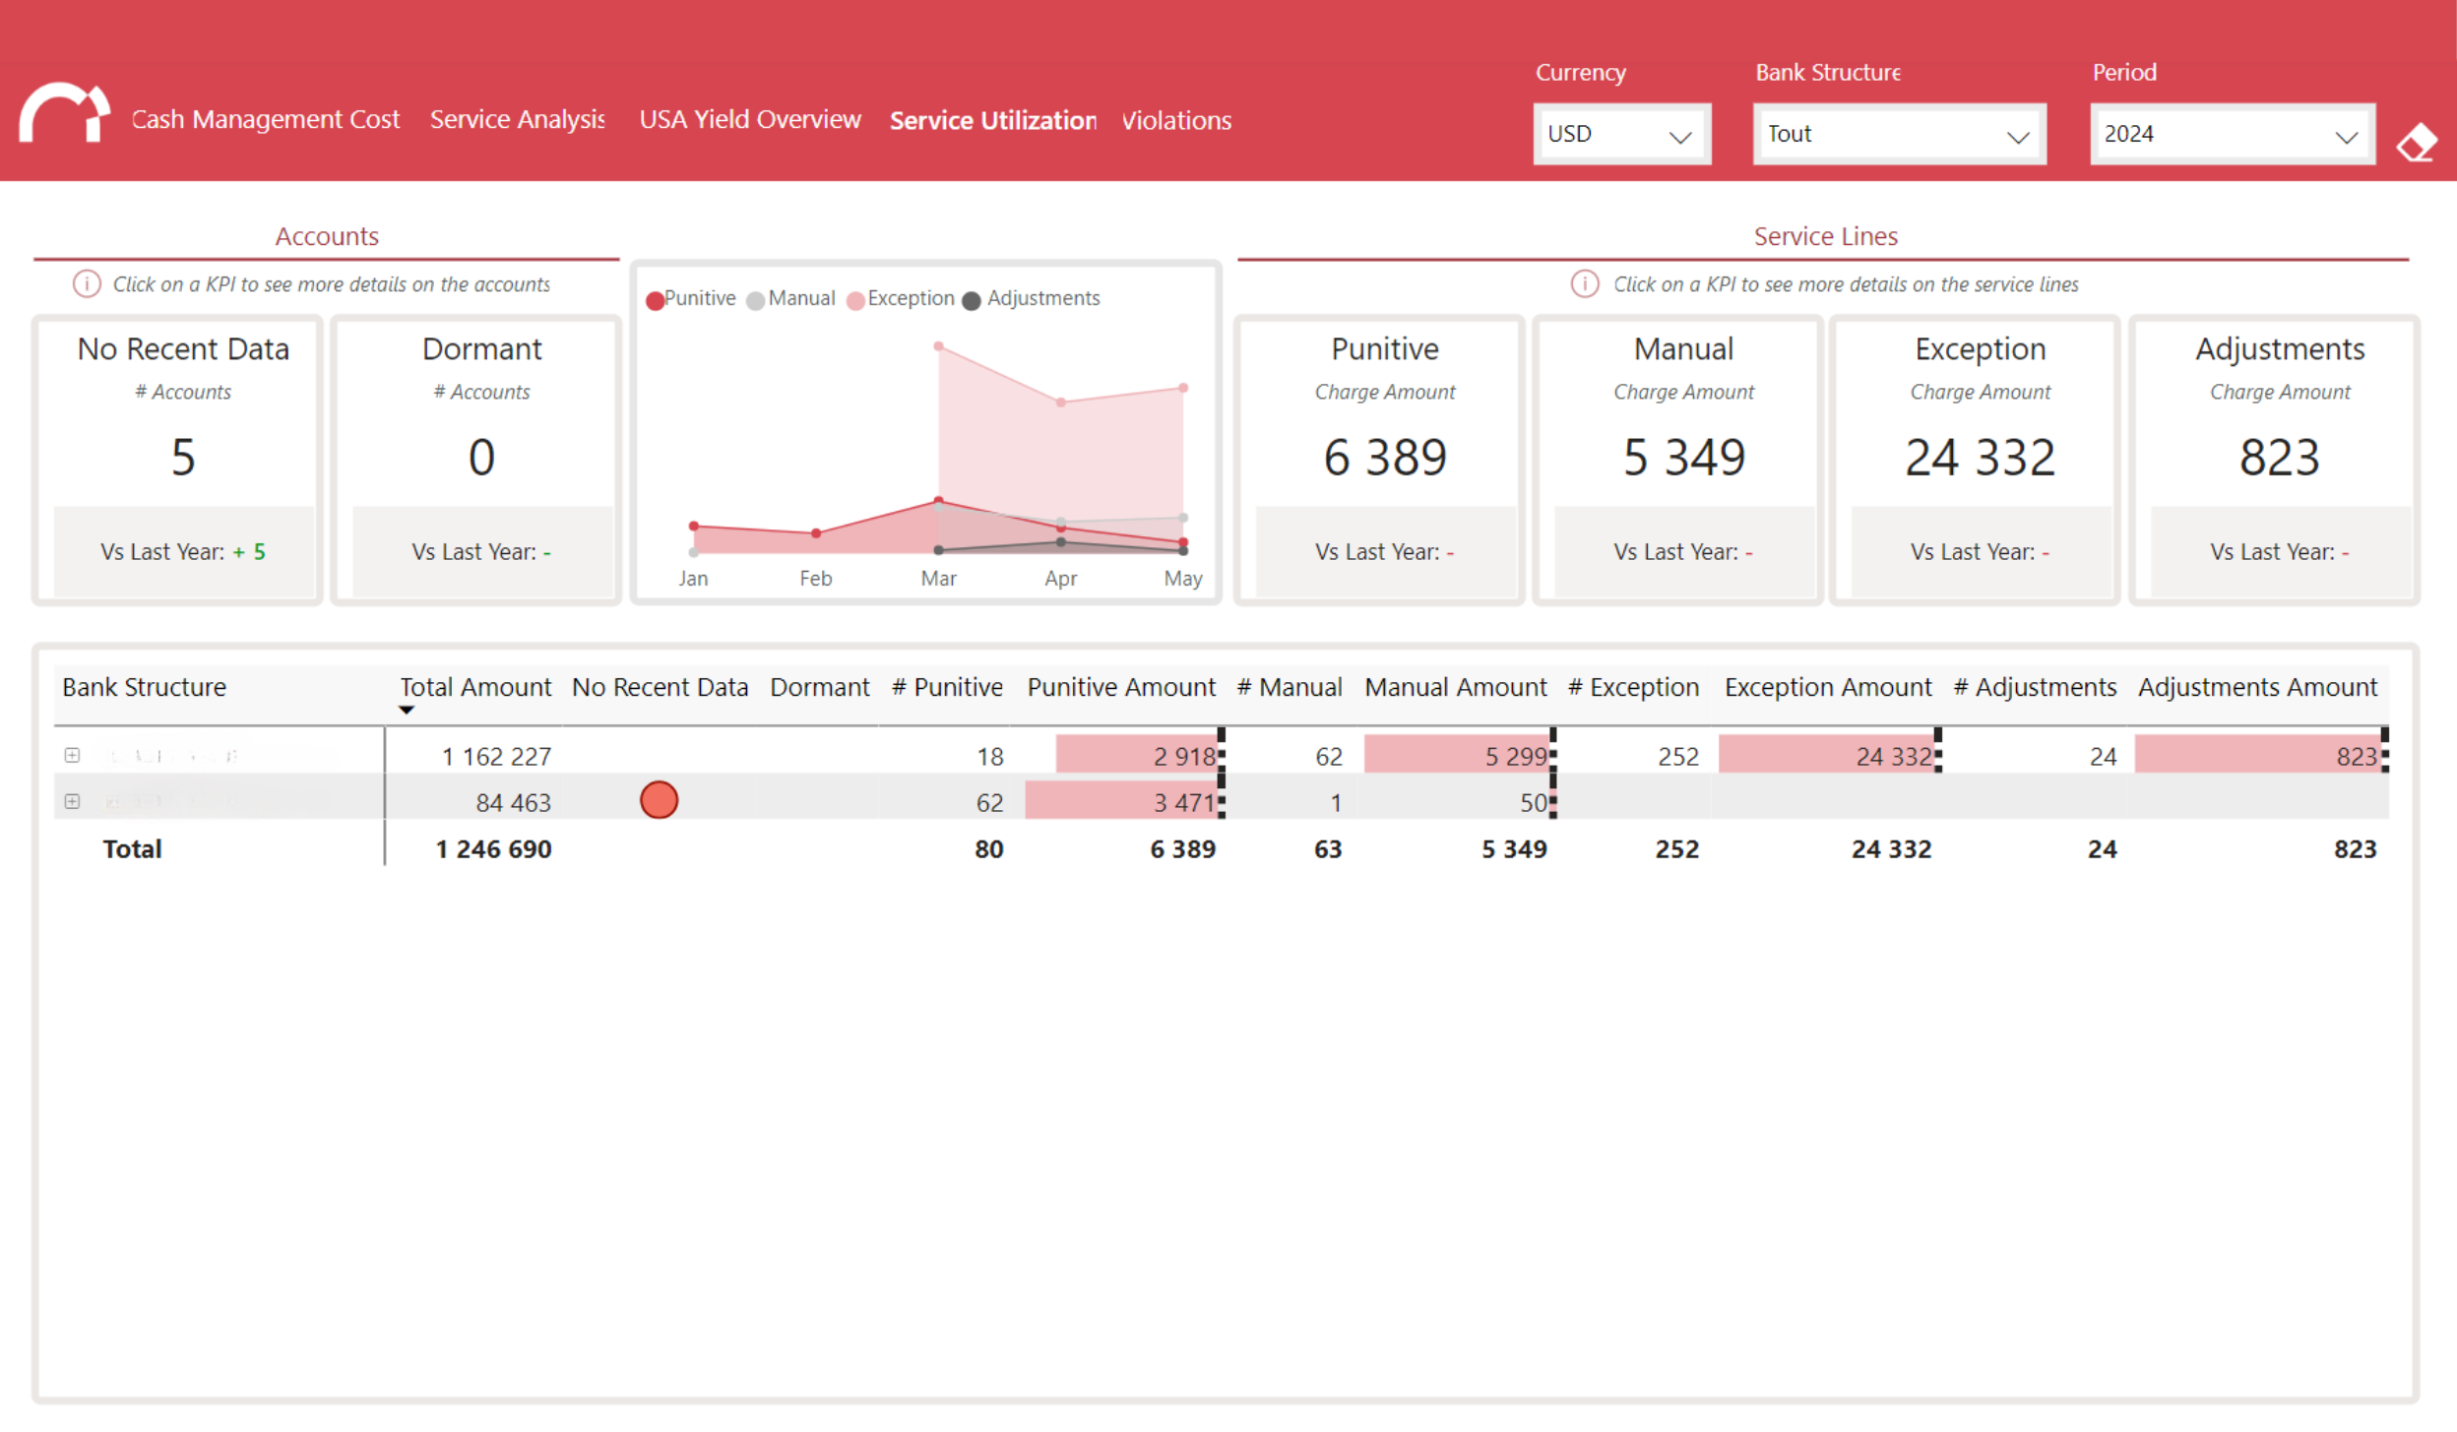Expand the second Bank Structure row

coord(72,801)
